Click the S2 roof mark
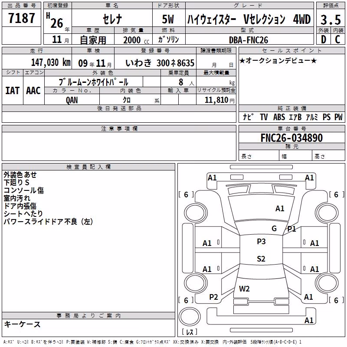The height and width of the screenshot is (347, 347). point(261,259)
